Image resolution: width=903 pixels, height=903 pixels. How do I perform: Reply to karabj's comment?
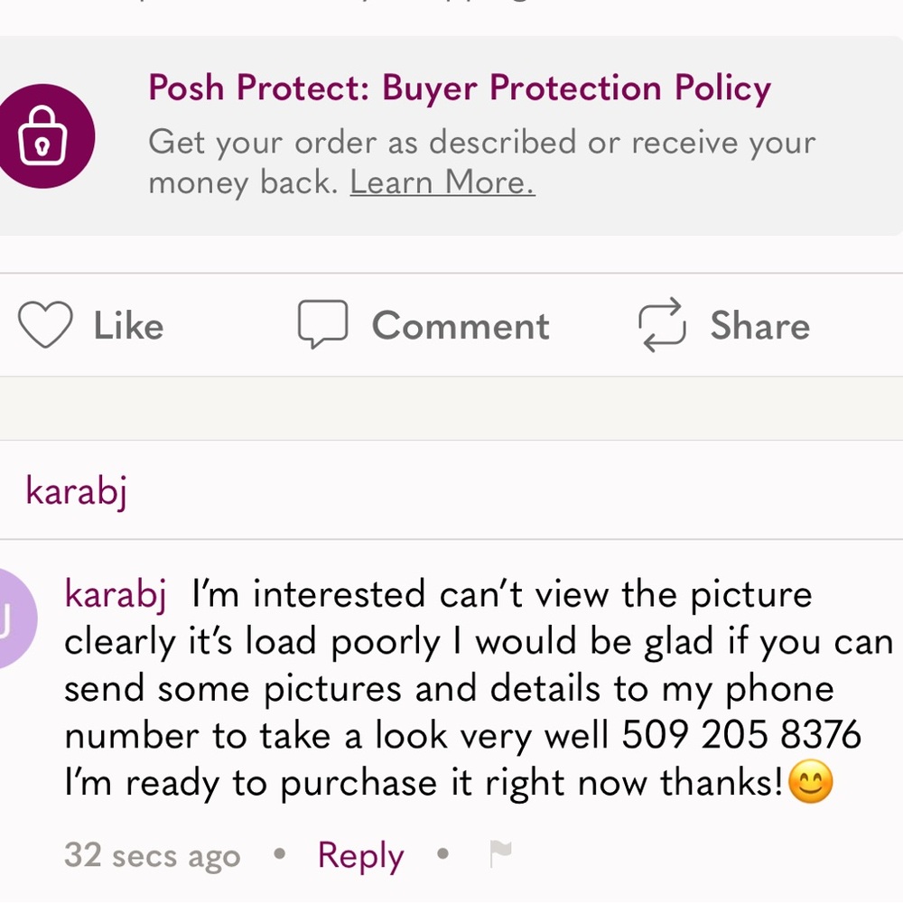359,854
